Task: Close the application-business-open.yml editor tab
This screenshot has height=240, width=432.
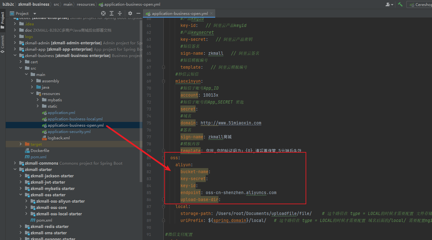Action: coord(211,13)
